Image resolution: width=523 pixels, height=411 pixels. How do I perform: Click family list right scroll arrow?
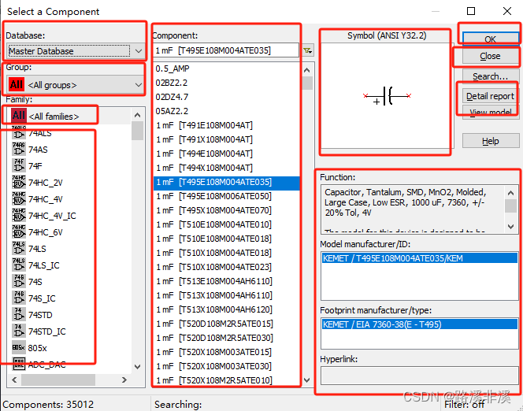[x=124, y=380]
